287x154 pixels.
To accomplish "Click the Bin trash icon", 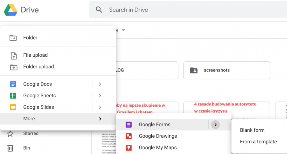I will [10, 148].
